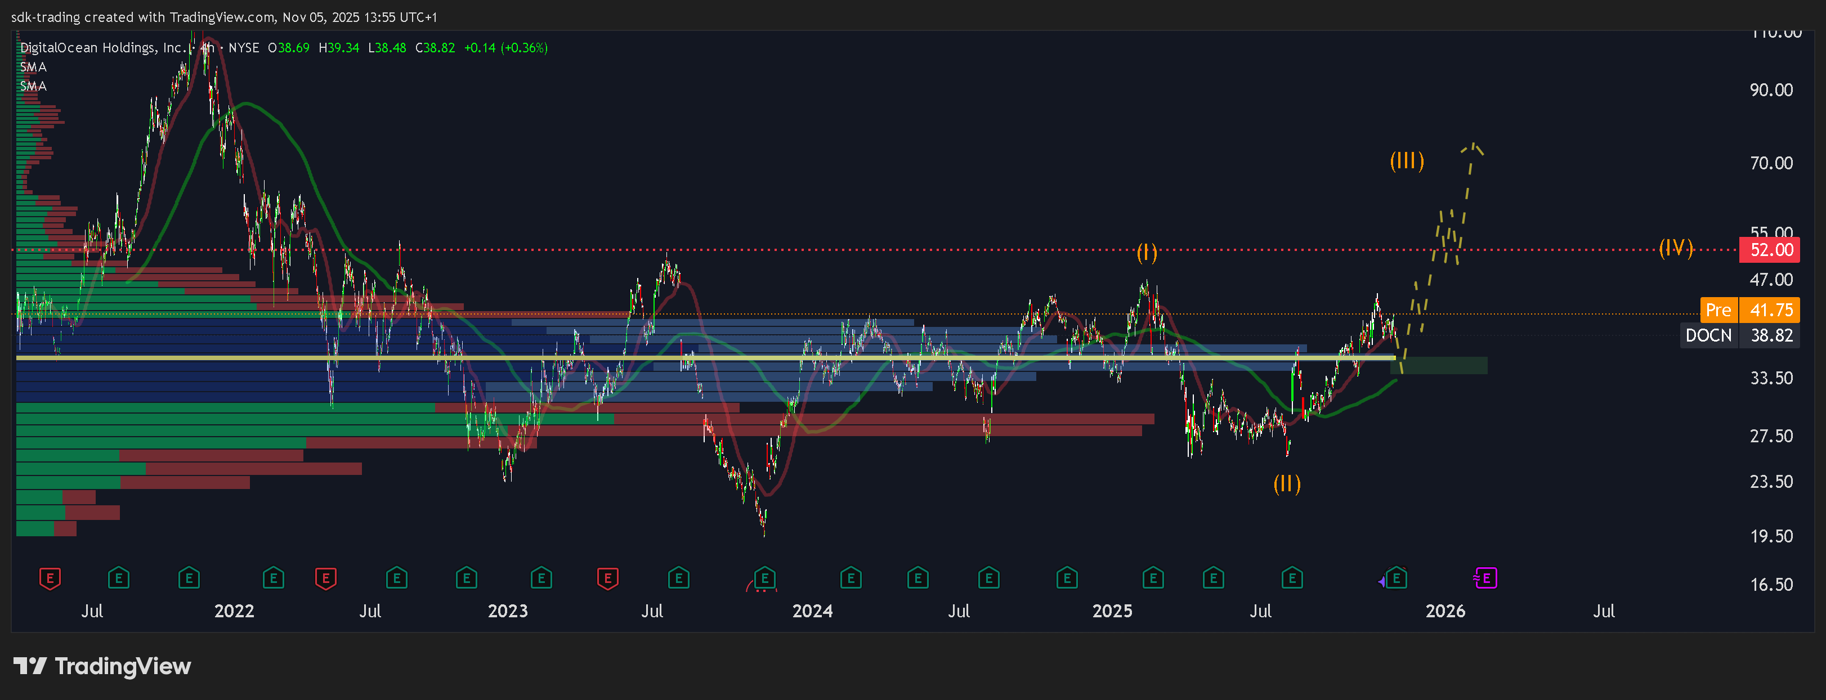Click the L38.48 low value

coord(387,47)
